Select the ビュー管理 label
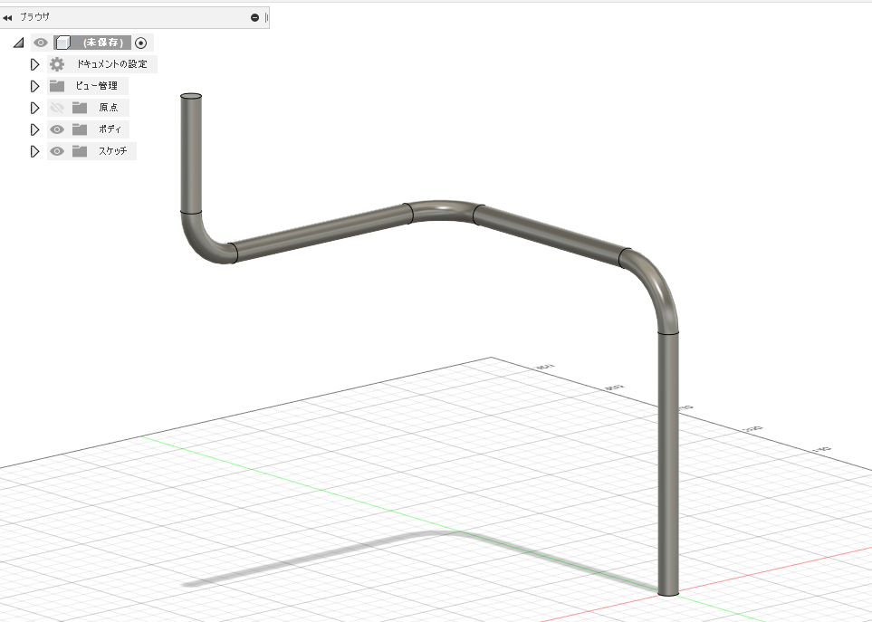 [x=97, y=86]
